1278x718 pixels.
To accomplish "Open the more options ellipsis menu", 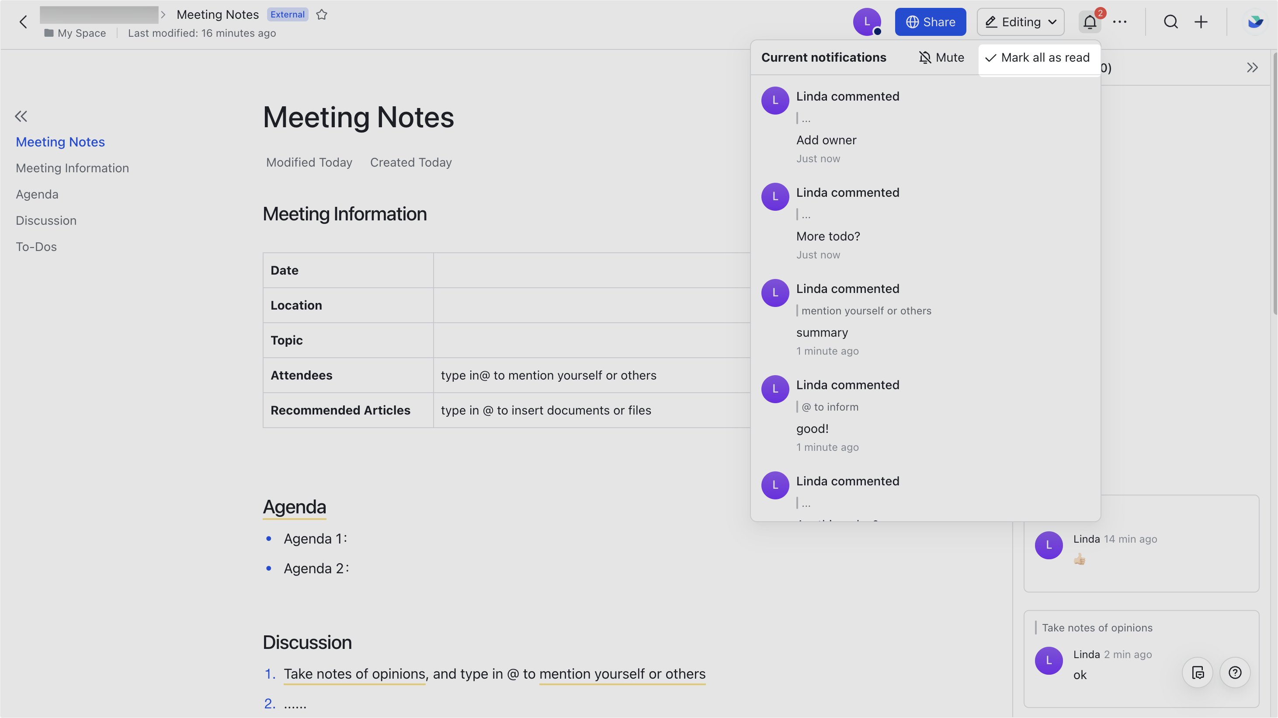I will pos(1120,22).
